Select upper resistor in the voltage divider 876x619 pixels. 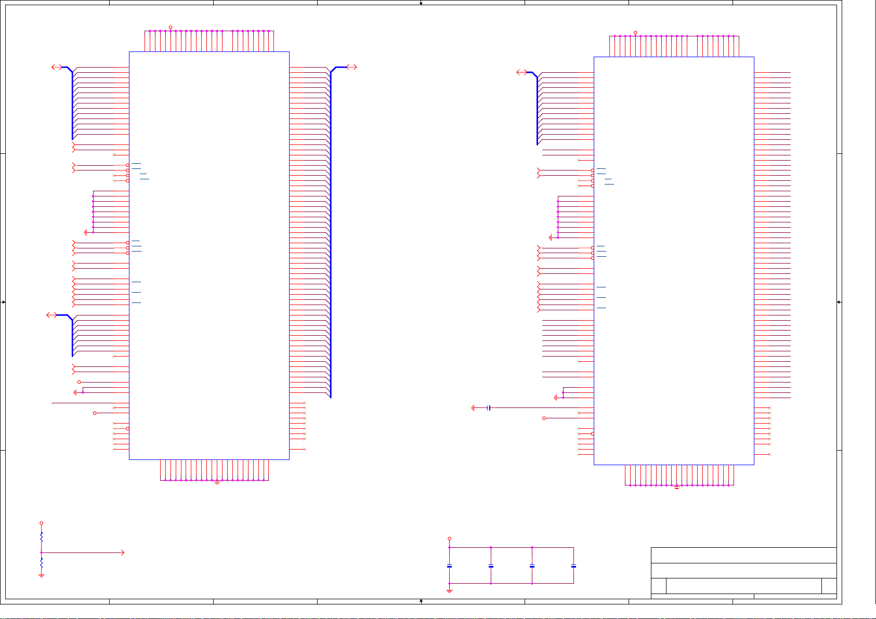pyautogui.click(x=41, y=537)
